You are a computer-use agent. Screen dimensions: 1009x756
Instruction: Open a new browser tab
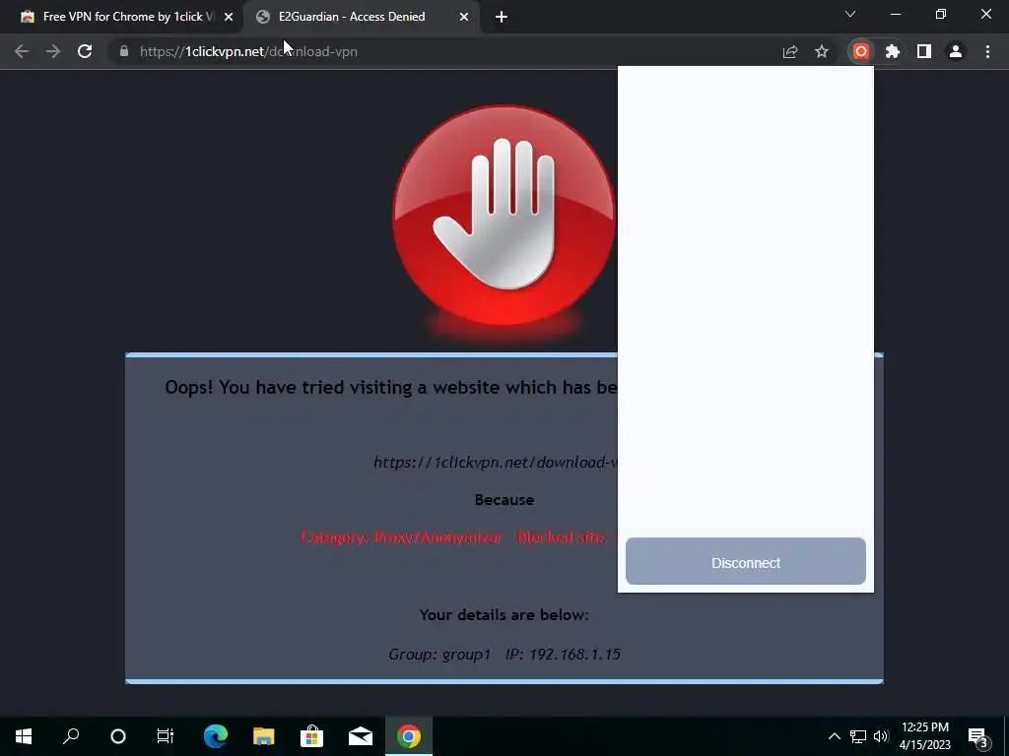click(x=502, y=18)
